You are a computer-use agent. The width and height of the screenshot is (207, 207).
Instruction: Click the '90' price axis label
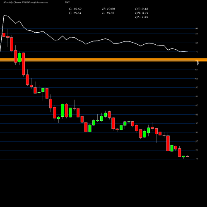(197, 29)
